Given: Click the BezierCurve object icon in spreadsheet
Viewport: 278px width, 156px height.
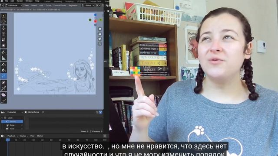Looking at the screenshot, I should 26,112.
